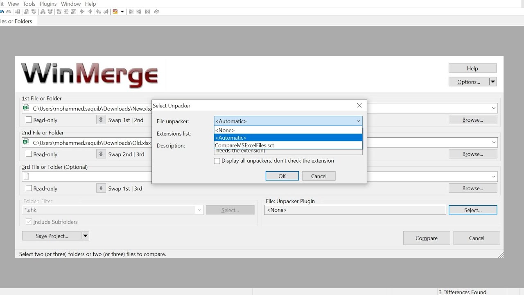Image resolution: width=524 pixels, height=295 pixels.
Task: Click the Next Difference toolbar icon
Action: click(x=27, y=11)
